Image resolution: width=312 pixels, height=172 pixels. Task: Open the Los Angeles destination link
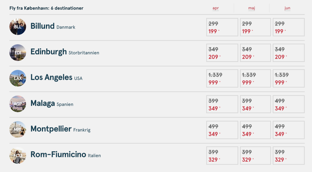point(51,77)
